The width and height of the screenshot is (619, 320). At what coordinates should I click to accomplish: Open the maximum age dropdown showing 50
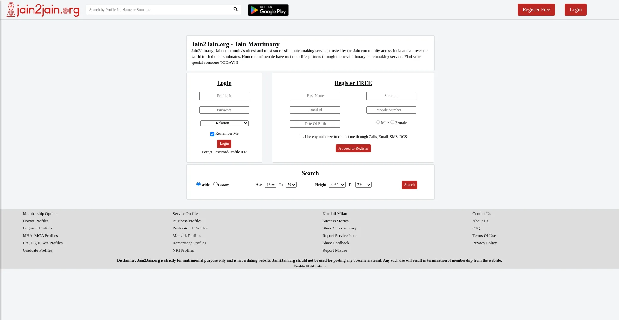[291, 185]
